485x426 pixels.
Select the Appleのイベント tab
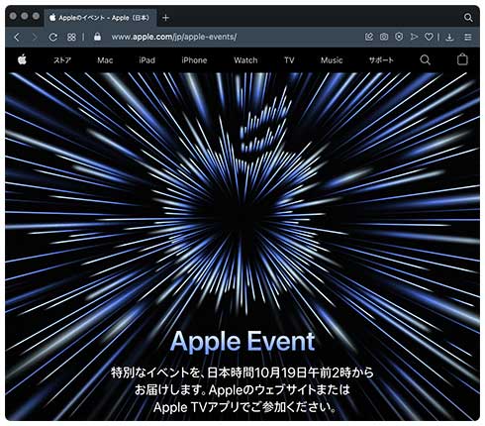[x=100, y=18]
